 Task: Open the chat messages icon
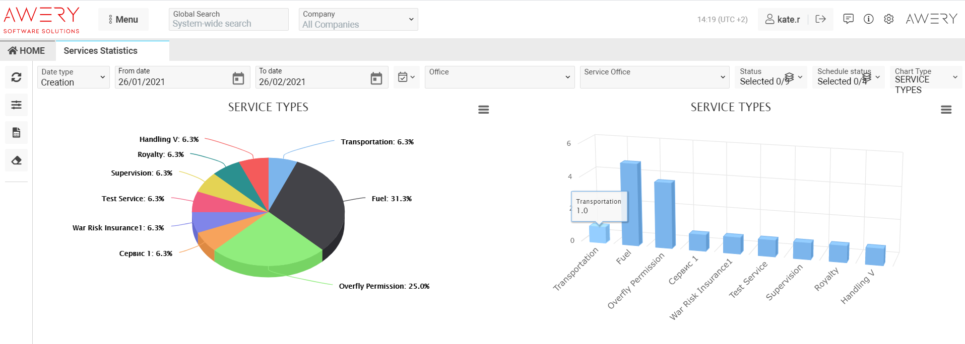coord(849,19)
